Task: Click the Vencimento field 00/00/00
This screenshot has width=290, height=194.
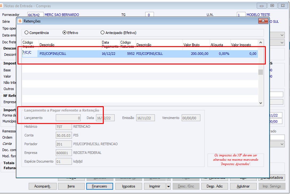Action: point(191,118)
